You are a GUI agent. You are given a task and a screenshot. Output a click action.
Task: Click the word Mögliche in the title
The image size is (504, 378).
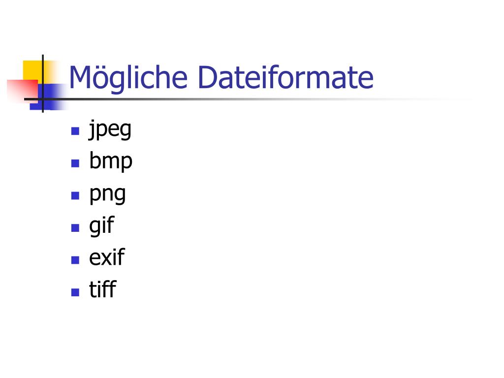click(128, 78)
